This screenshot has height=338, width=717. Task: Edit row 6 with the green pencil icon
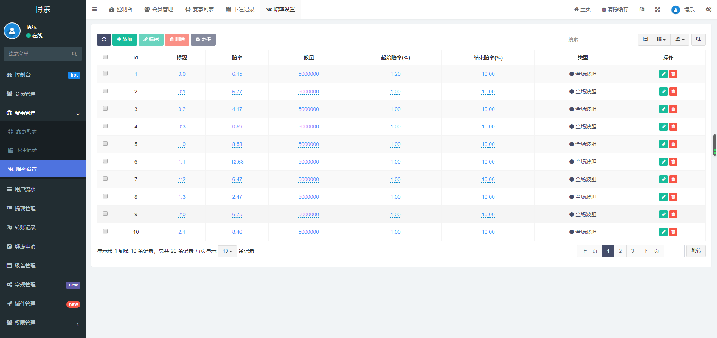click(664, 162)
